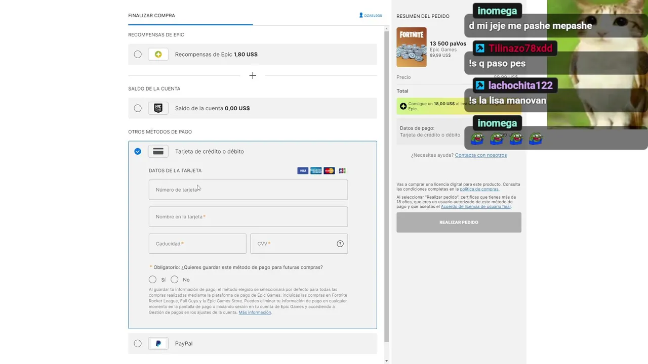The height and width of the screenshot is (364, 648).
Task: Click the Tilinazo78xdd chat username
Action: 520,48
